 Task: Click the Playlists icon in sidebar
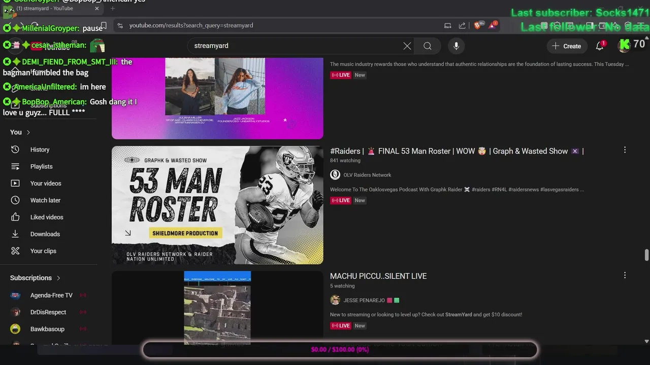point(15,166)
